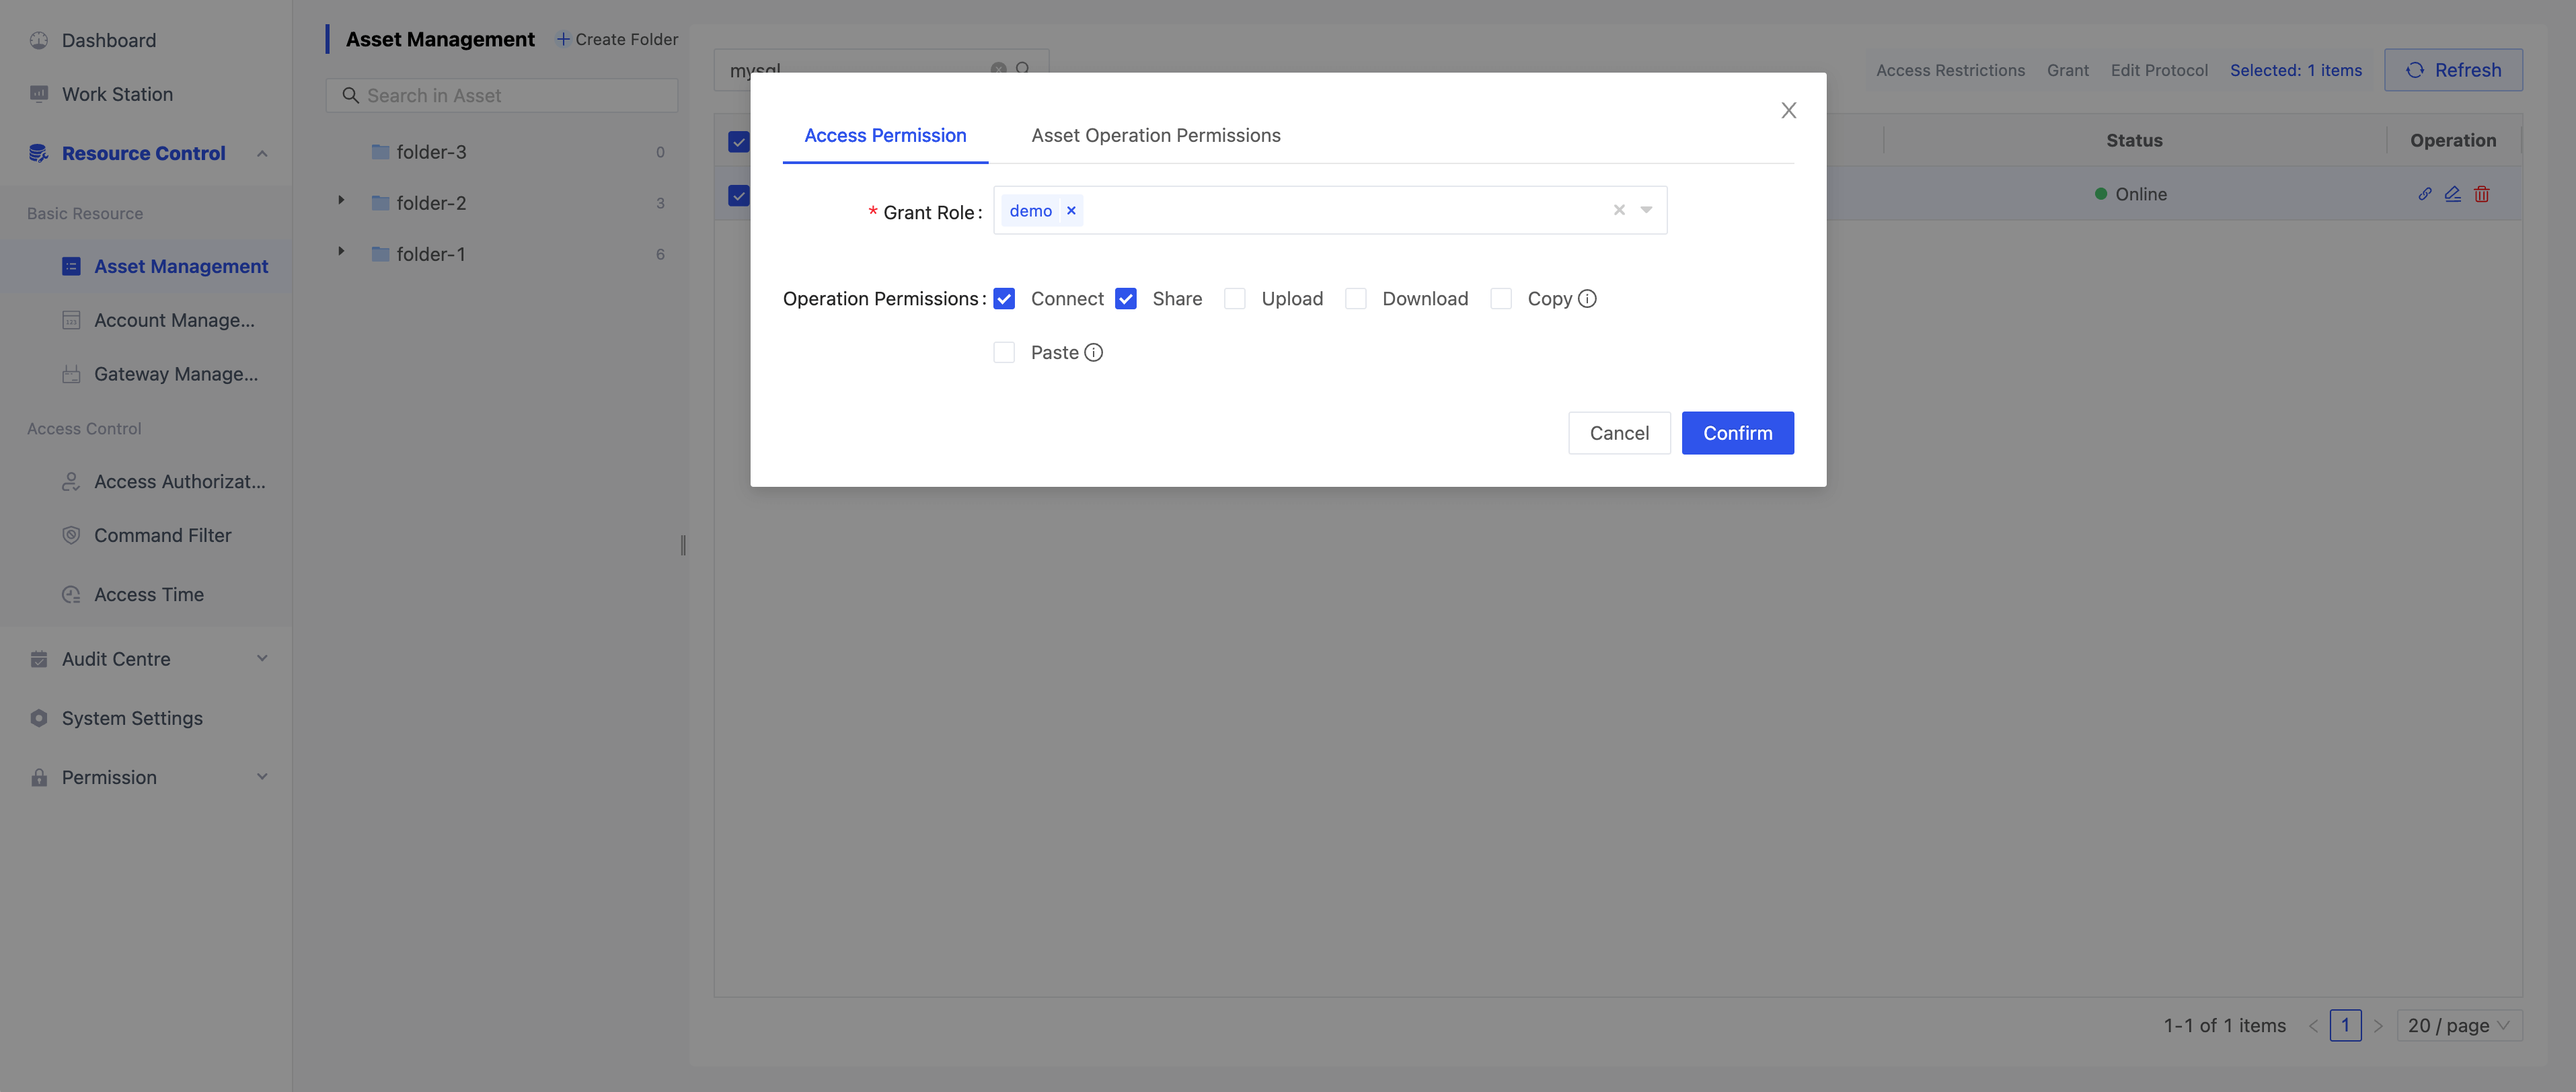
Task: Click the Account Management calendar icon
Action: pyautogui.click(x=71, y=320)
